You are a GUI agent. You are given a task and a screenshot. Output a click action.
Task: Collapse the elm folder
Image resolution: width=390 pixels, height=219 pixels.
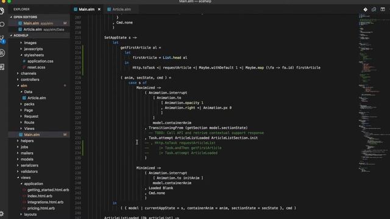click(x=24, y=86)
